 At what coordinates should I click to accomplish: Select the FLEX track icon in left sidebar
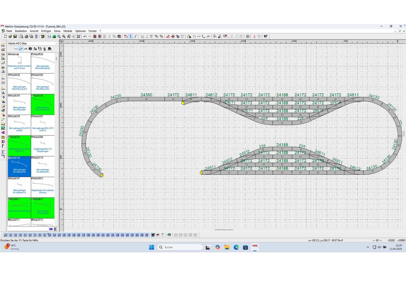(x=3, y=45)
